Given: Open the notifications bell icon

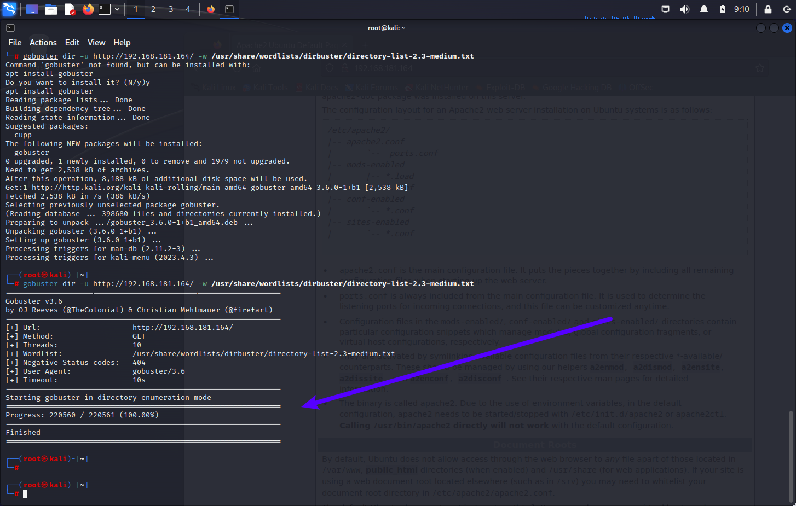Looking at the screenshot, I should pyautogui.click(x=704, y=9).
